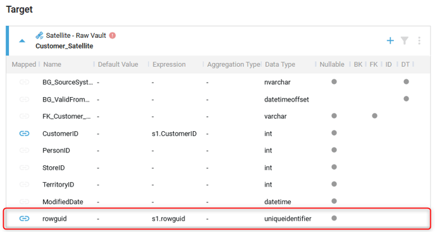Click the Expression column header

point(169,64)
